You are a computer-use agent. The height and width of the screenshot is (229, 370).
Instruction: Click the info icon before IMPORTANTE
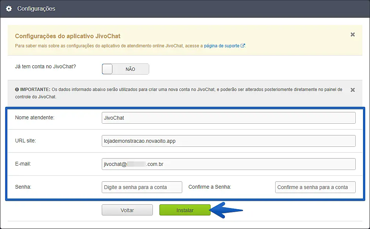(x=17, y=89)
